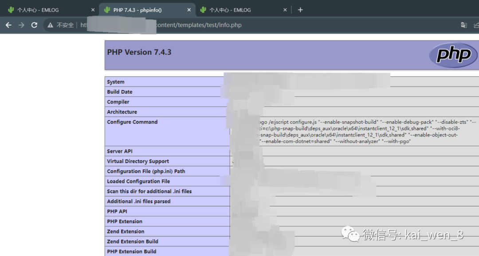
Task: Click the Compiler row label
Action: point(118,102)
